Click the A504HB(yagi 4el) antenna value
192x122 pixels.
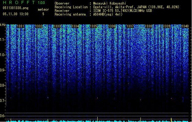pyautogui.click(x=108, y=14)
